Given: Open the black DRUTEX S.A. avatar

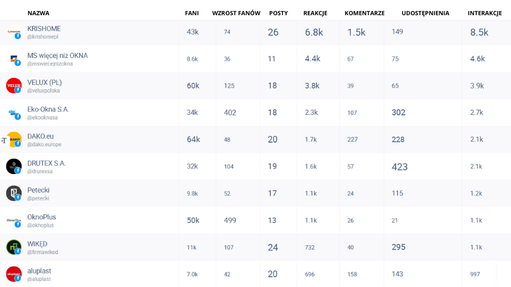Looking at the screenshot, I should tap(13, 167).
